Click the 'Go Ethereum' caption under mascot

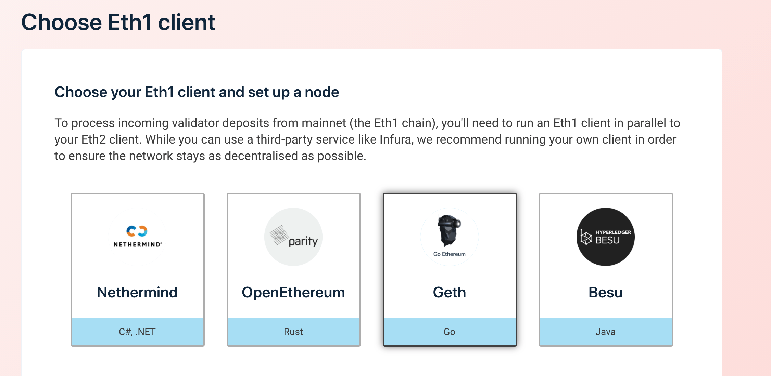450,254
